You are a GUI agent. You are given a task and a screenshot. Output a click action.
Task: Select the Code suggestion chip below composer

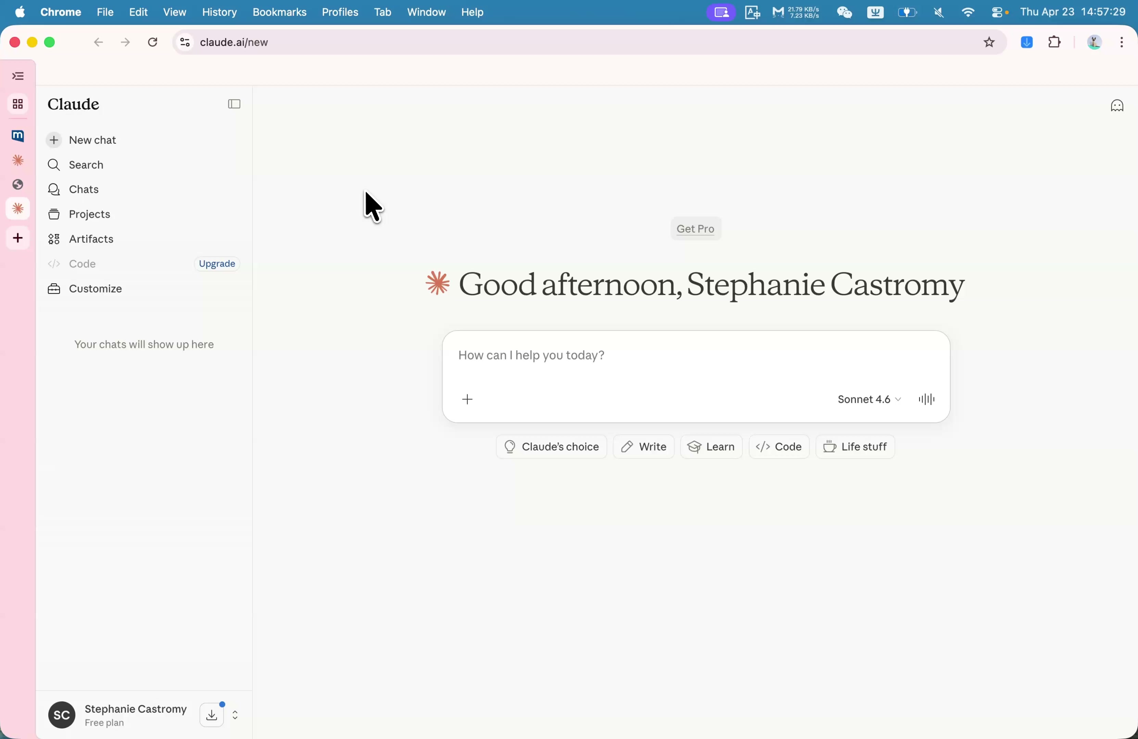click(x=780, y=447)
